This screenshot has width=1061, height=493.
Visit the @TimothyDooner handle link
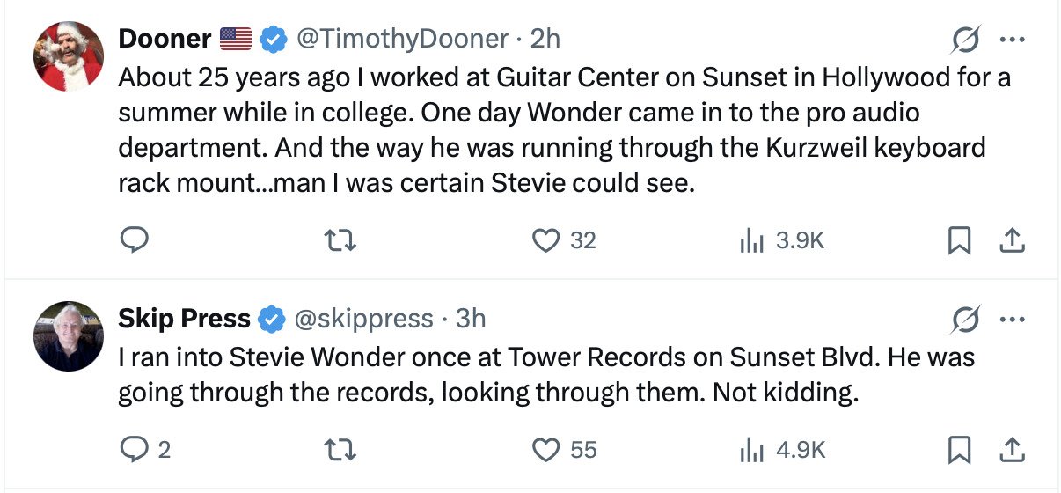coord(402,39)
